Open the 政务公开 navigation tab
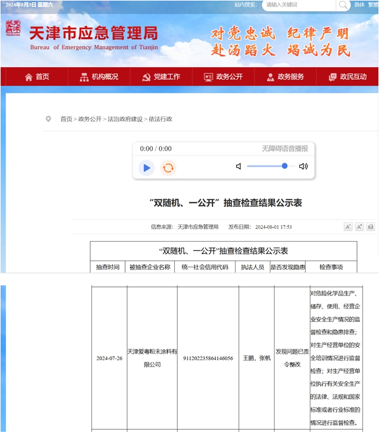The width and height of the screenshot is (379, 433). 223,77
